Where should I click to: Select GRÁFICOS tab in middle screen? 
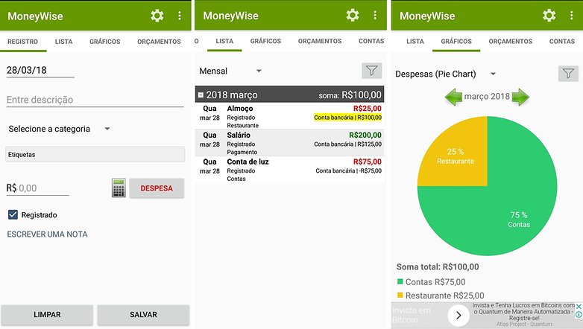[x=265, y=41]
